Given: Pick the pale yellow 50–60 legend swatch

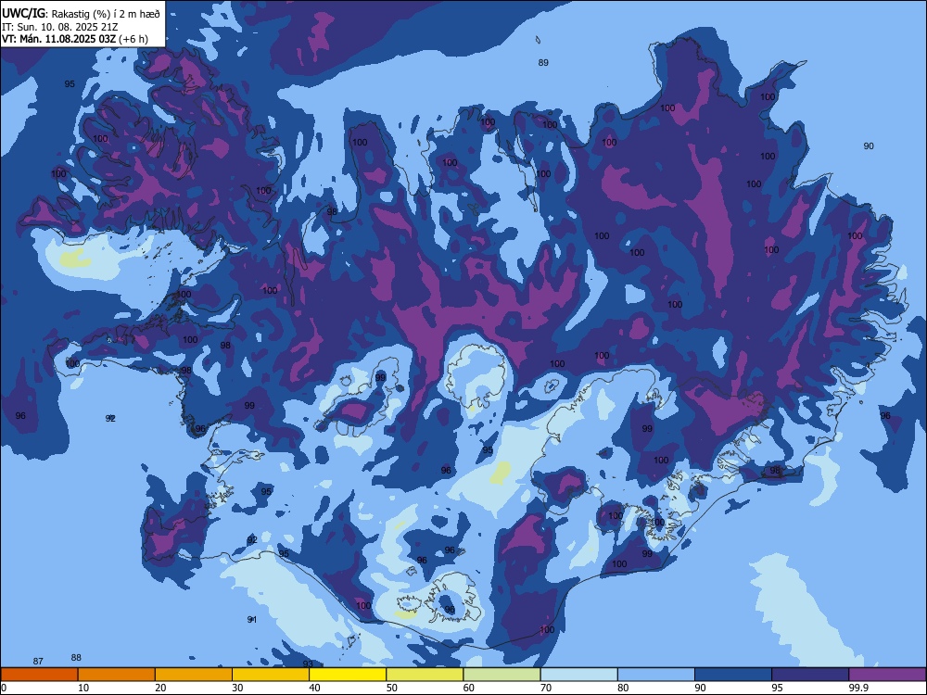Looking at the screenshot, I should tap(425, 675).
